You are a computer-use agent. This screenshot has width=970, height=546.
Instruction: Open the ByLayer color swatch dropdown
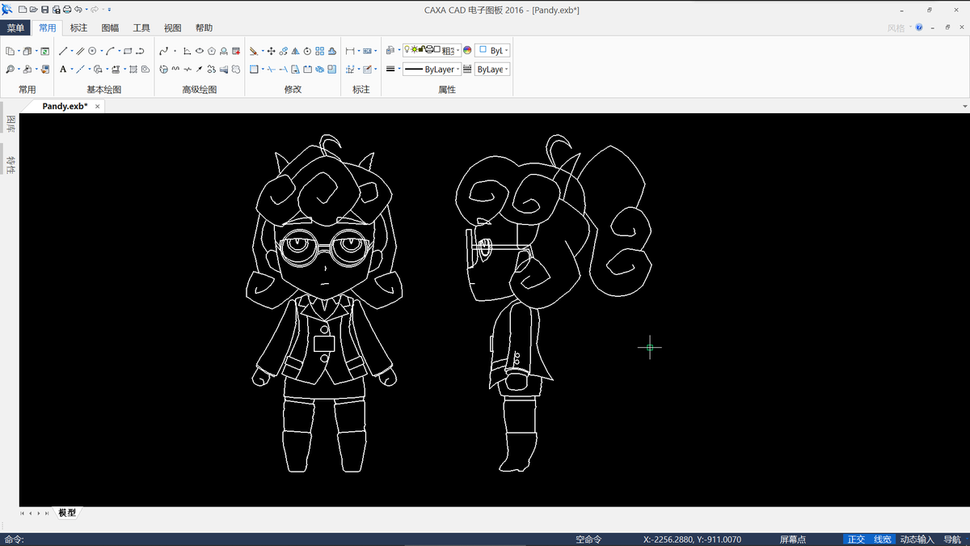pyautogui.click(x=492, y=50)
